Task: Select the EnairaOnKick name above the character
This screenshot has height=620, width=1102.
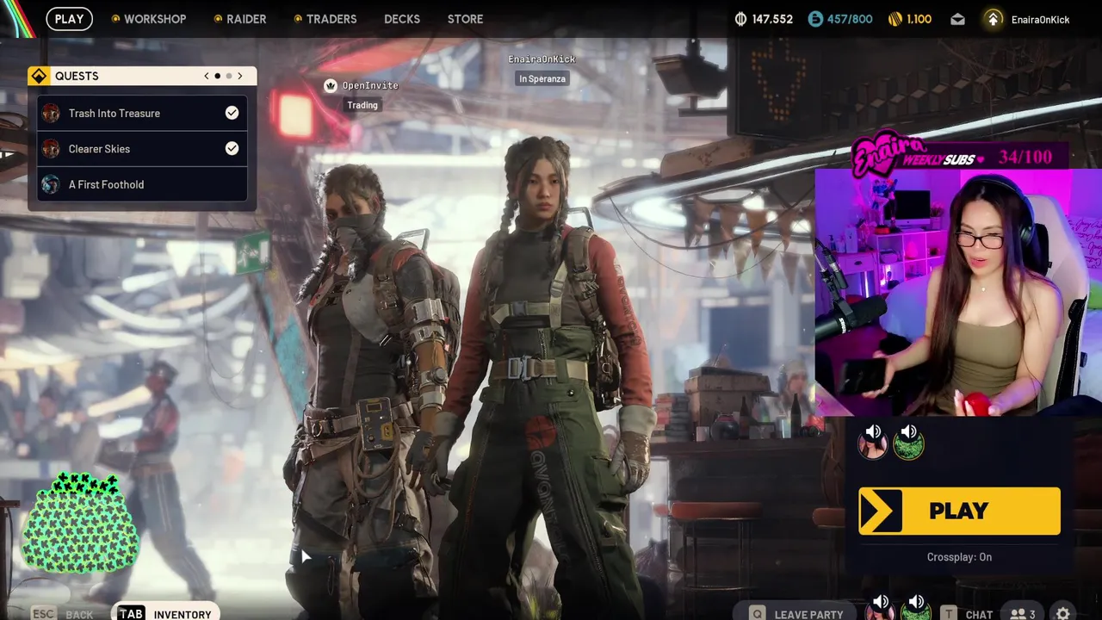Action: [x=542, y=59]
